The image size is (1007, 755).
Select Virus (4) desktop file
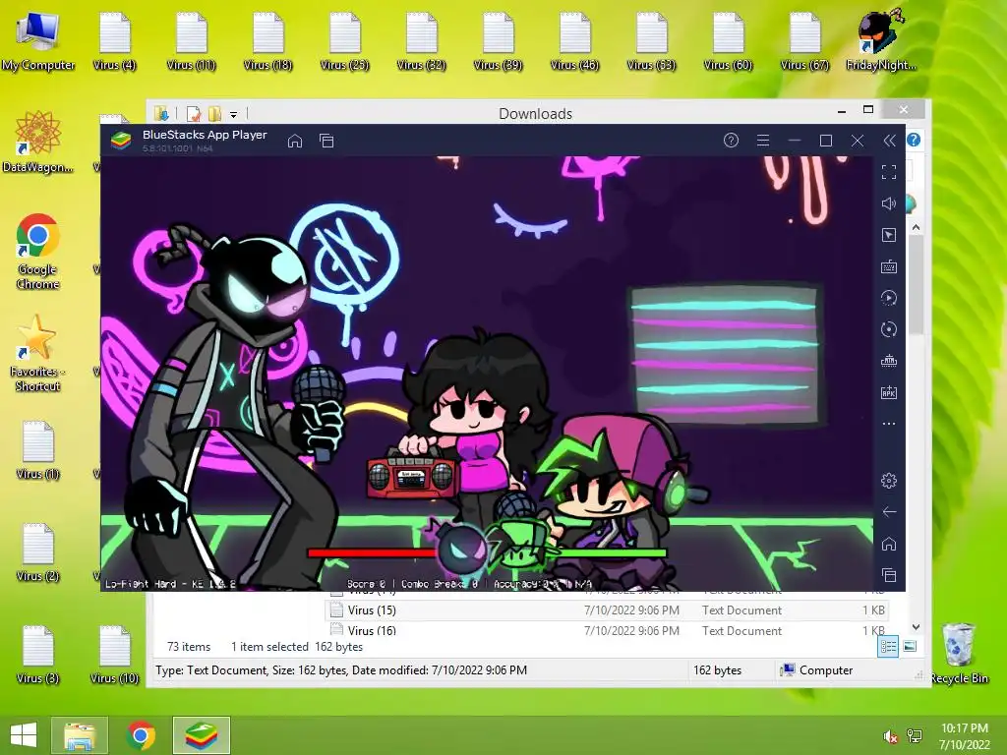coord(114,39)
